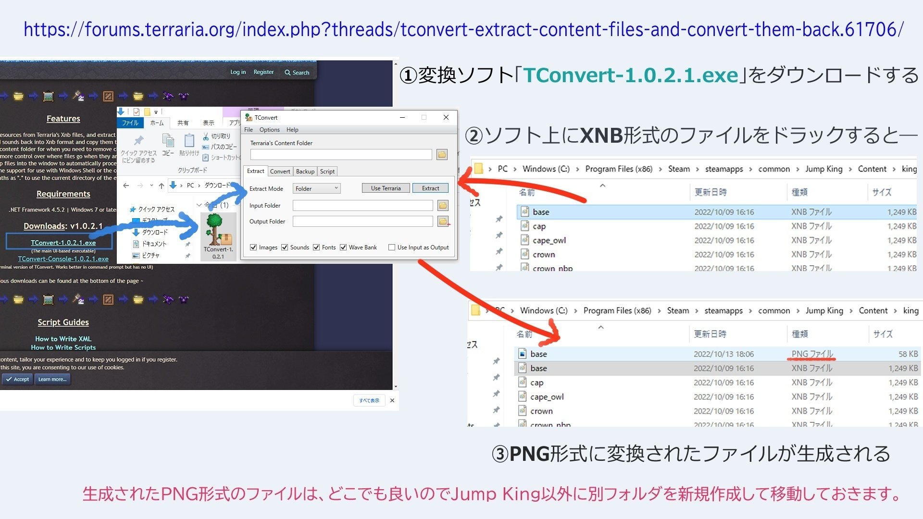Expand chevron after Steam in step ② address bar
Image resolution: width=923 pixels, height=519 pixels.
[x=697, y=169]
